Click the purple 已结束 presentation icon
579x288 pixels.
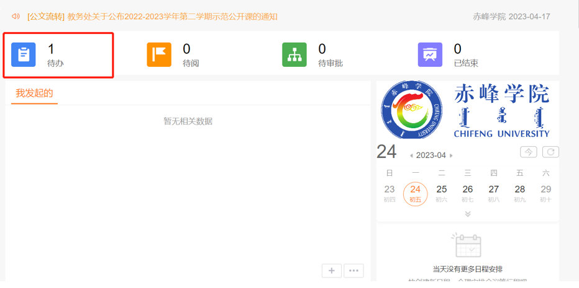[x=430, y=55]
